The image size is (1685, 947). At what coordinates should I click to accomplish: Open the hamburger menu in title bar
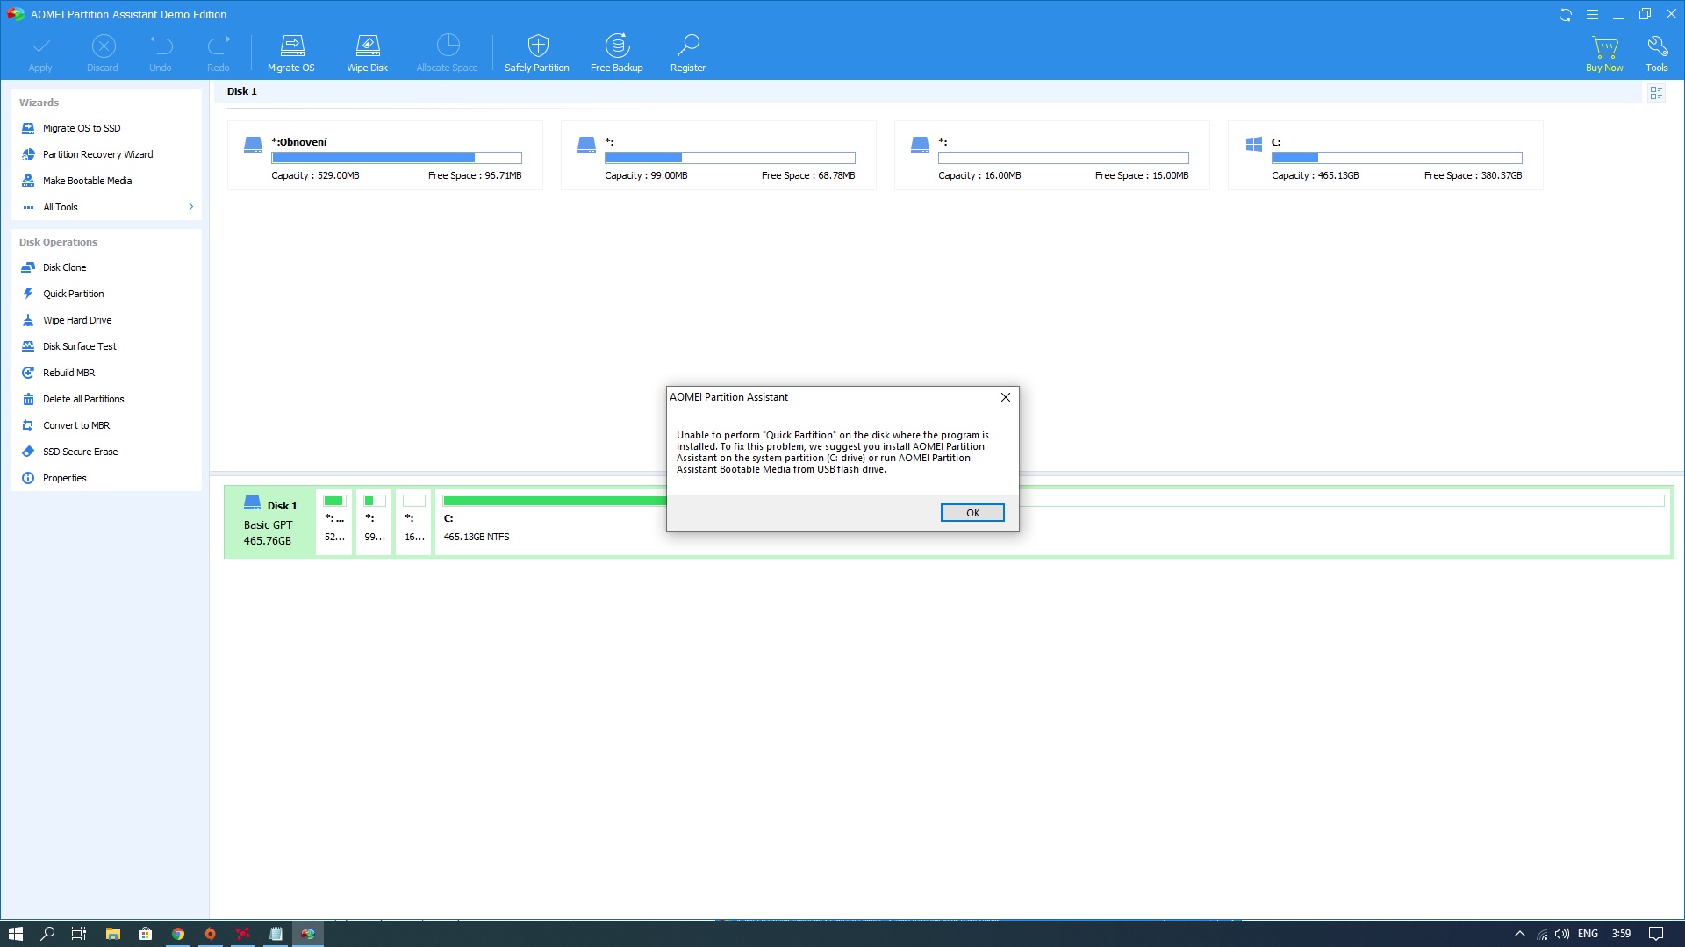coord(1592,15)
